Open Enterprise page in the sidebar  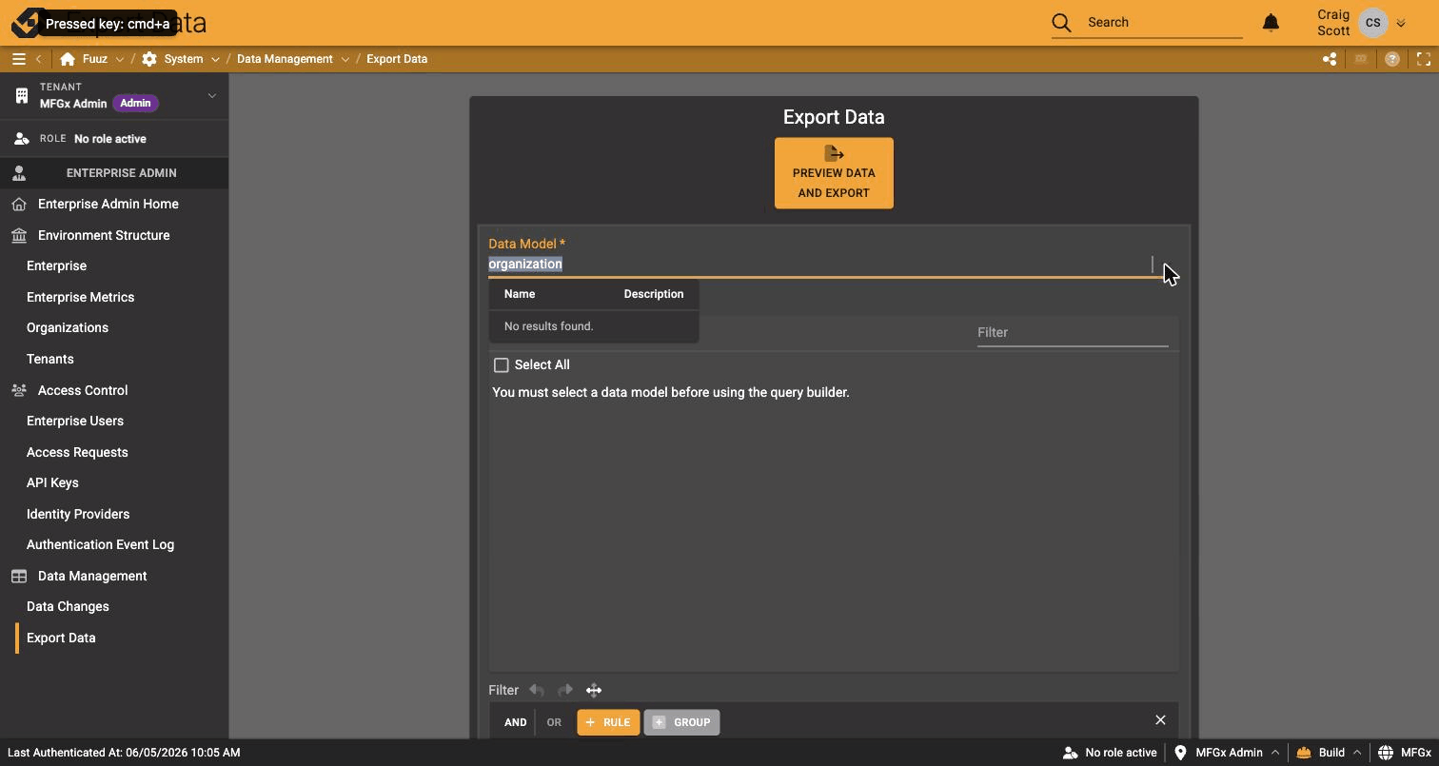(56, 266)
